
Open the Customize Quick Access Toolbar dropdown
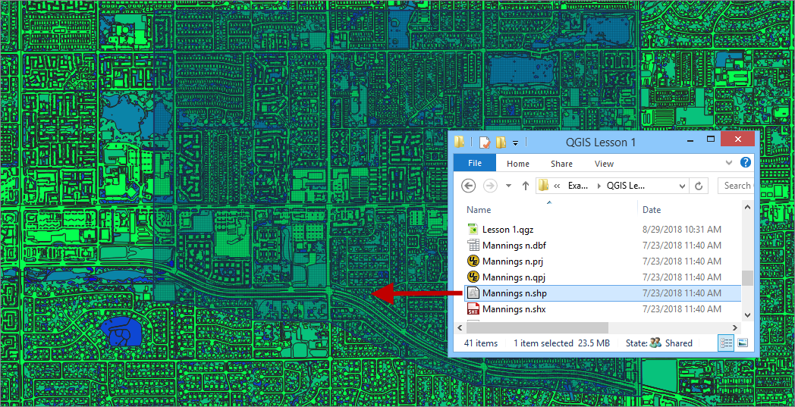coord(515,142)
